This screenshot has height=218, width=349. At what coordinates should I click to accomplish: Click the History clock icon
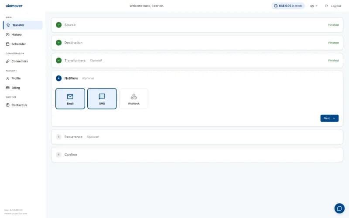7,34
